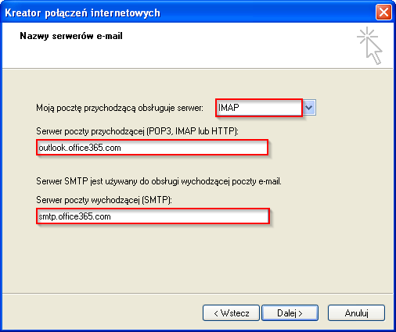Open the incoming server type dropdown arrow

tap(309, 107)
